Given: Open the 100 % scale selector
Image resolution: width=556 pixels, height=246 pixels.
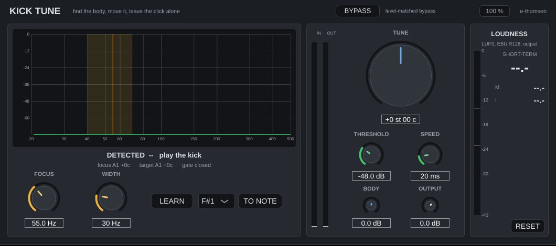Looking at the screenshot, I should (x=494, y=11).
